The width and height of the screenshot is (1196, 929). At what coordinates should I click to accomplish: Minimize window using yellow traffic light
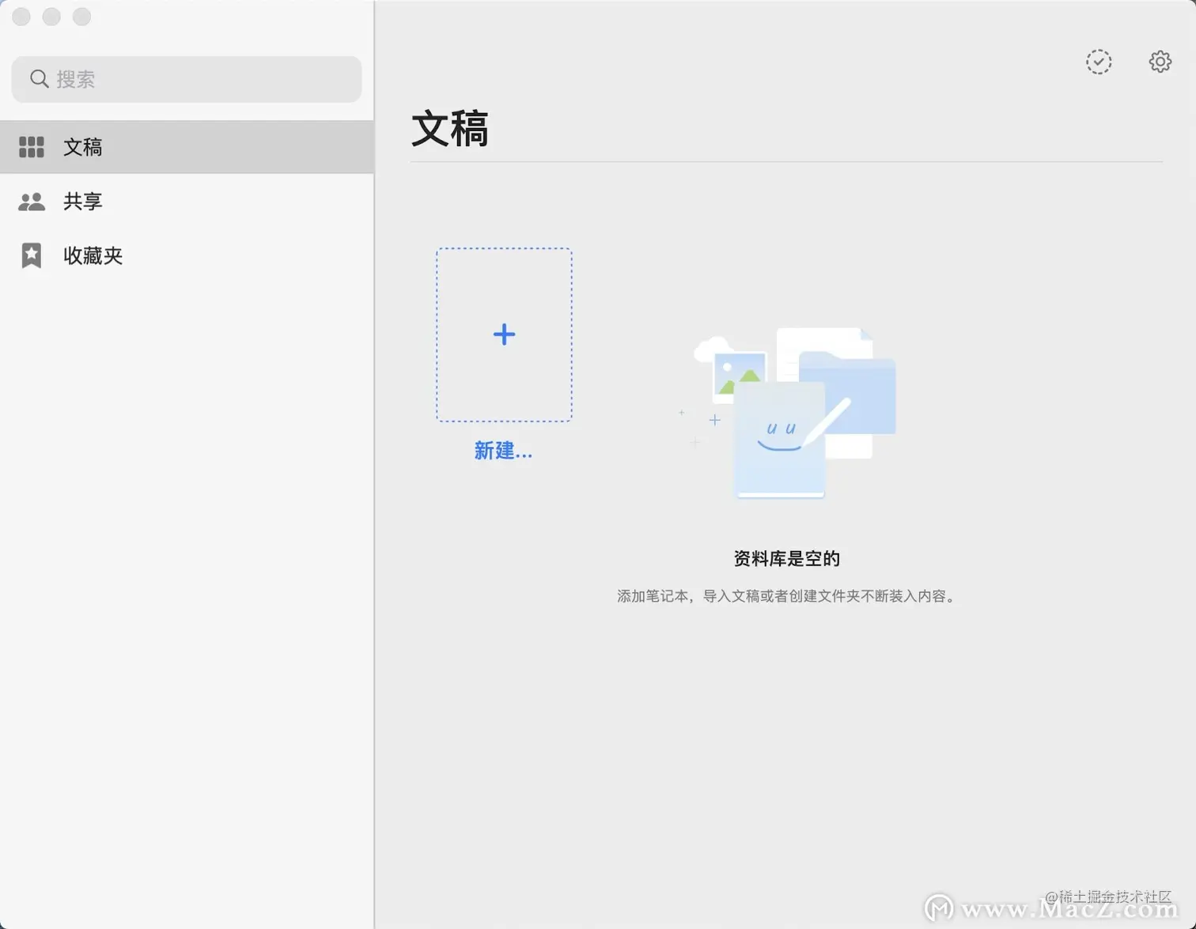point(51,16)
